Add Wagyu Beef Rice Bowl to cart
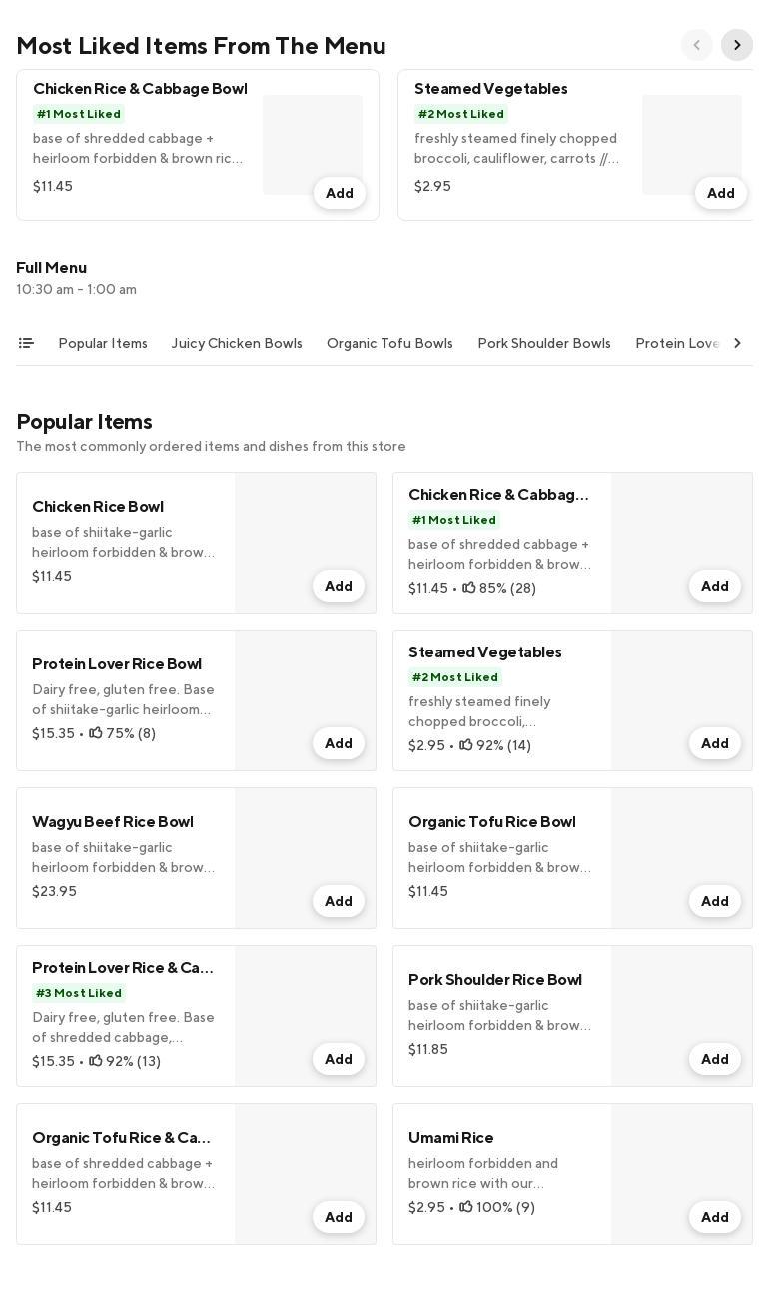 pyautogui.click(x=338, y=901)
